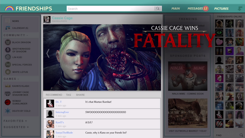Open SonyaTheBlade commenter profile link

pos(64,133)
